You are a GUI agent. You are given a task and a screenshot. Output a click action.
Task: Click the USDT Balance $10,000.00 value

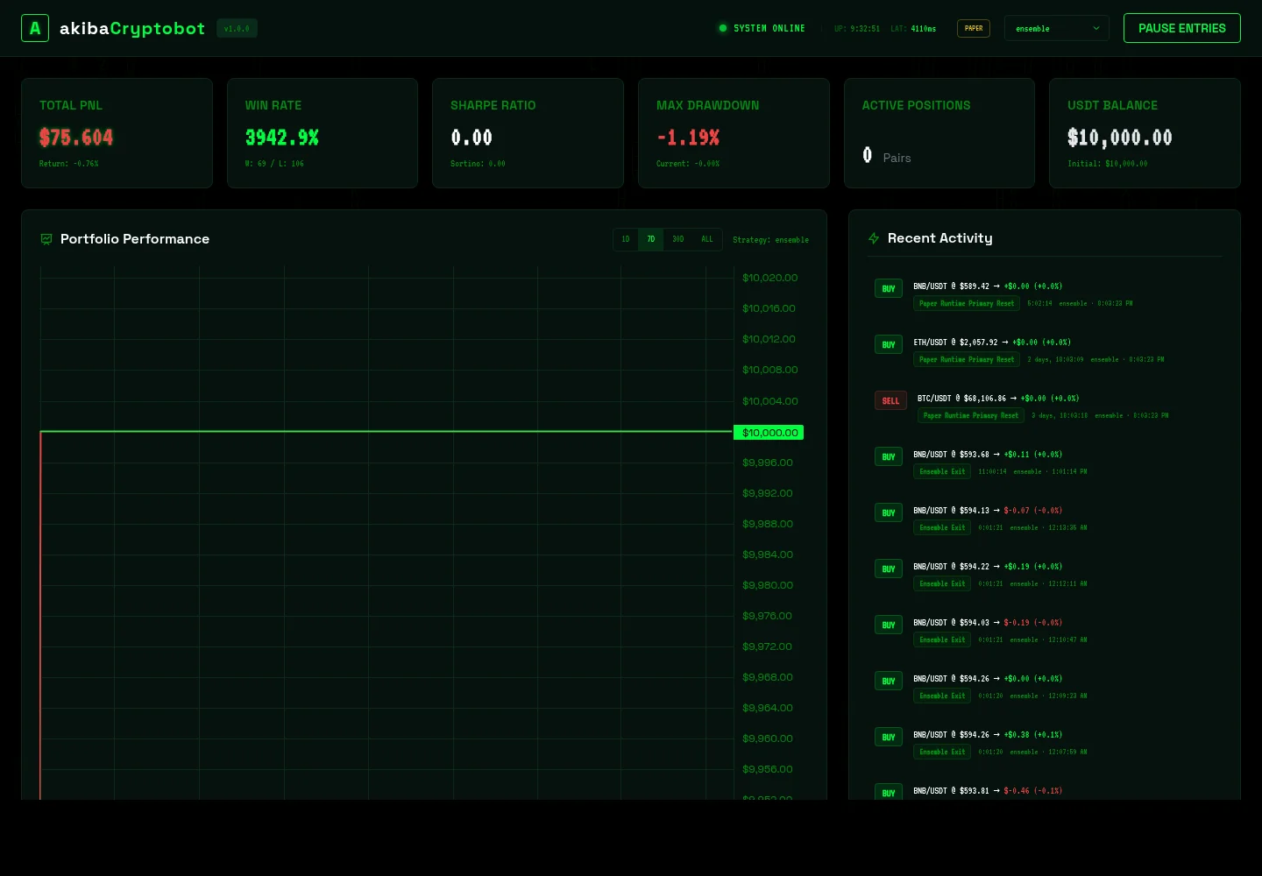click(x=1120, y=138)
